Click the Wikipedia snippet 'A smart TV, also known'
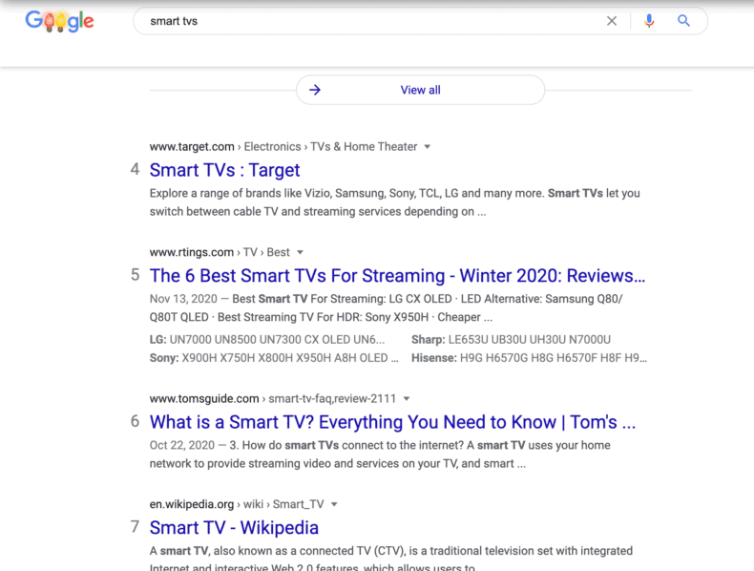 point(391,559)
